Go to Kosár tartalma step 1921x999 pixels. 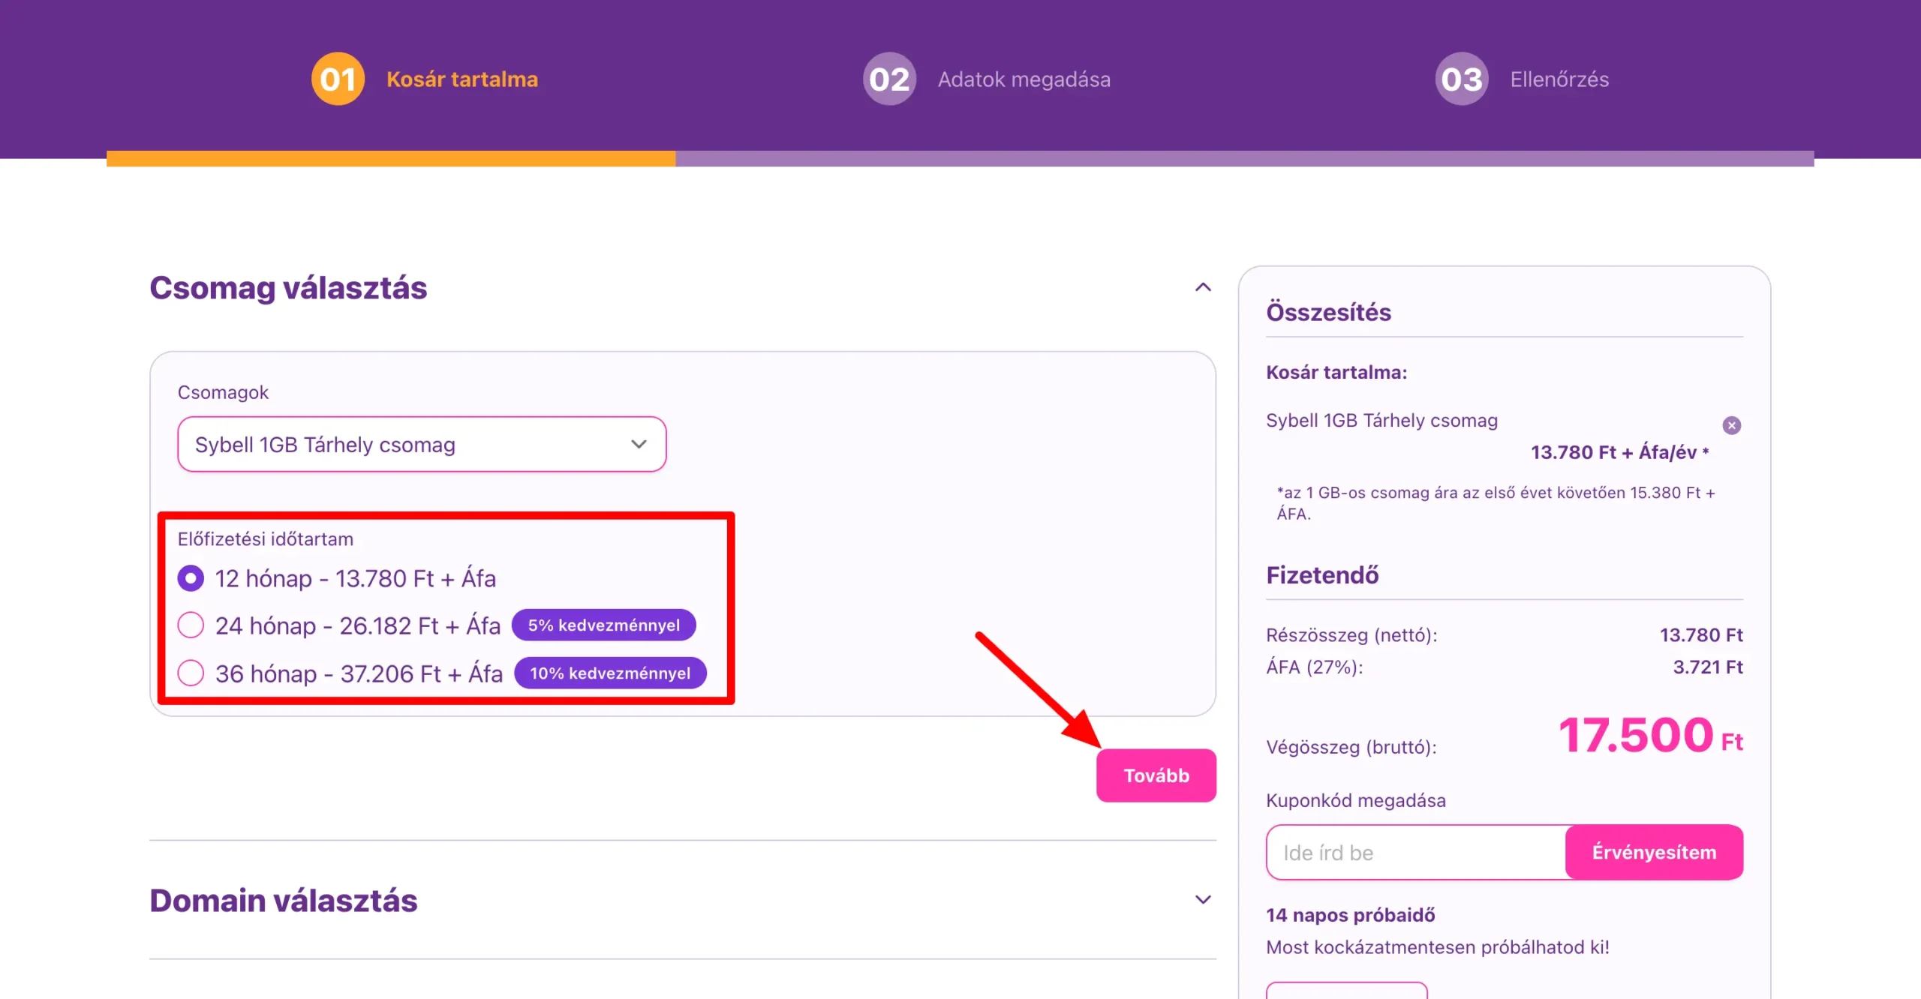click(462, 79)
